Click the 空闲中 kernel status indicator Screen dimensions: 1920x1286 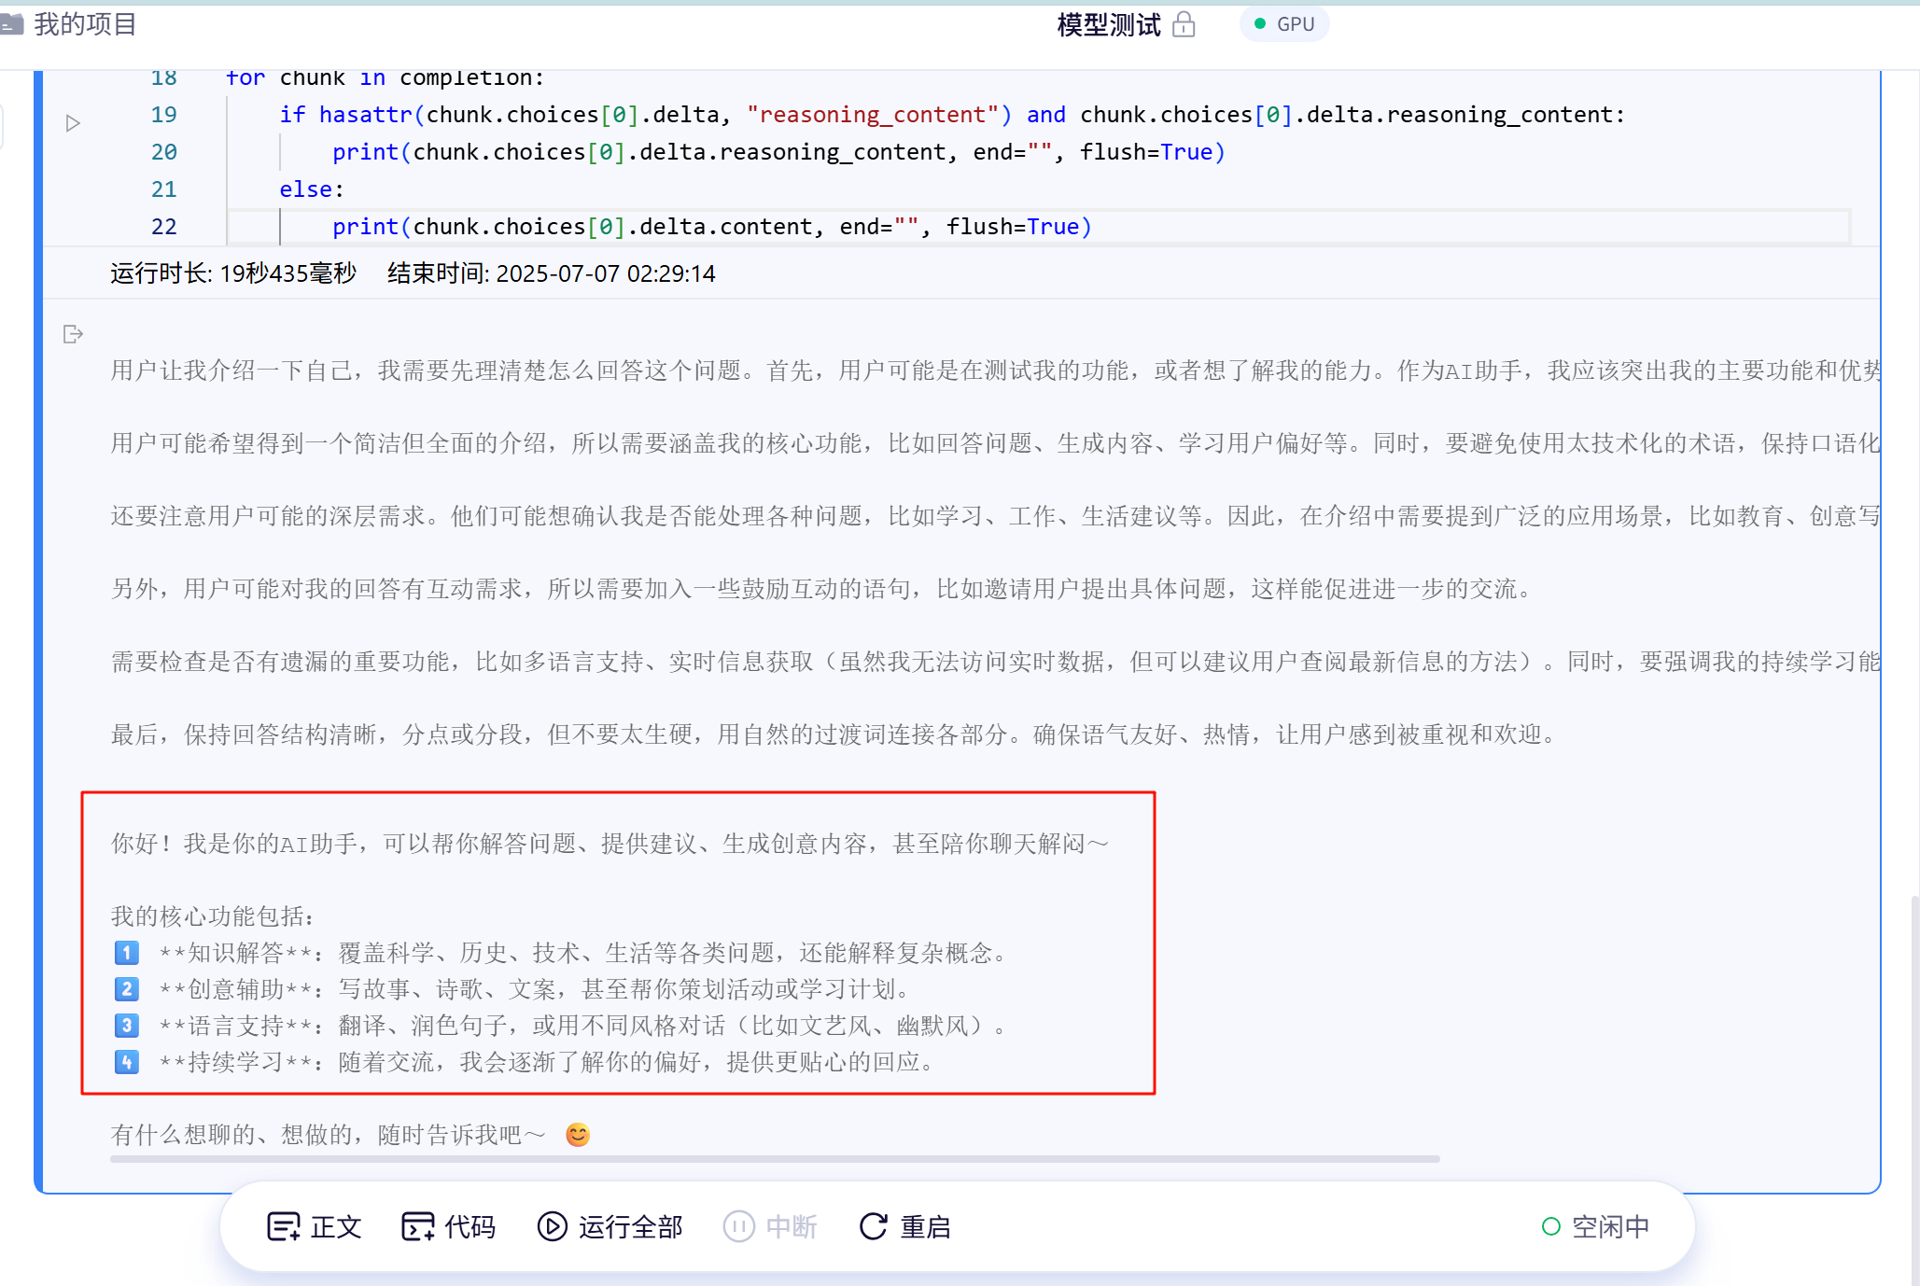click(x=1596, y=1226)
